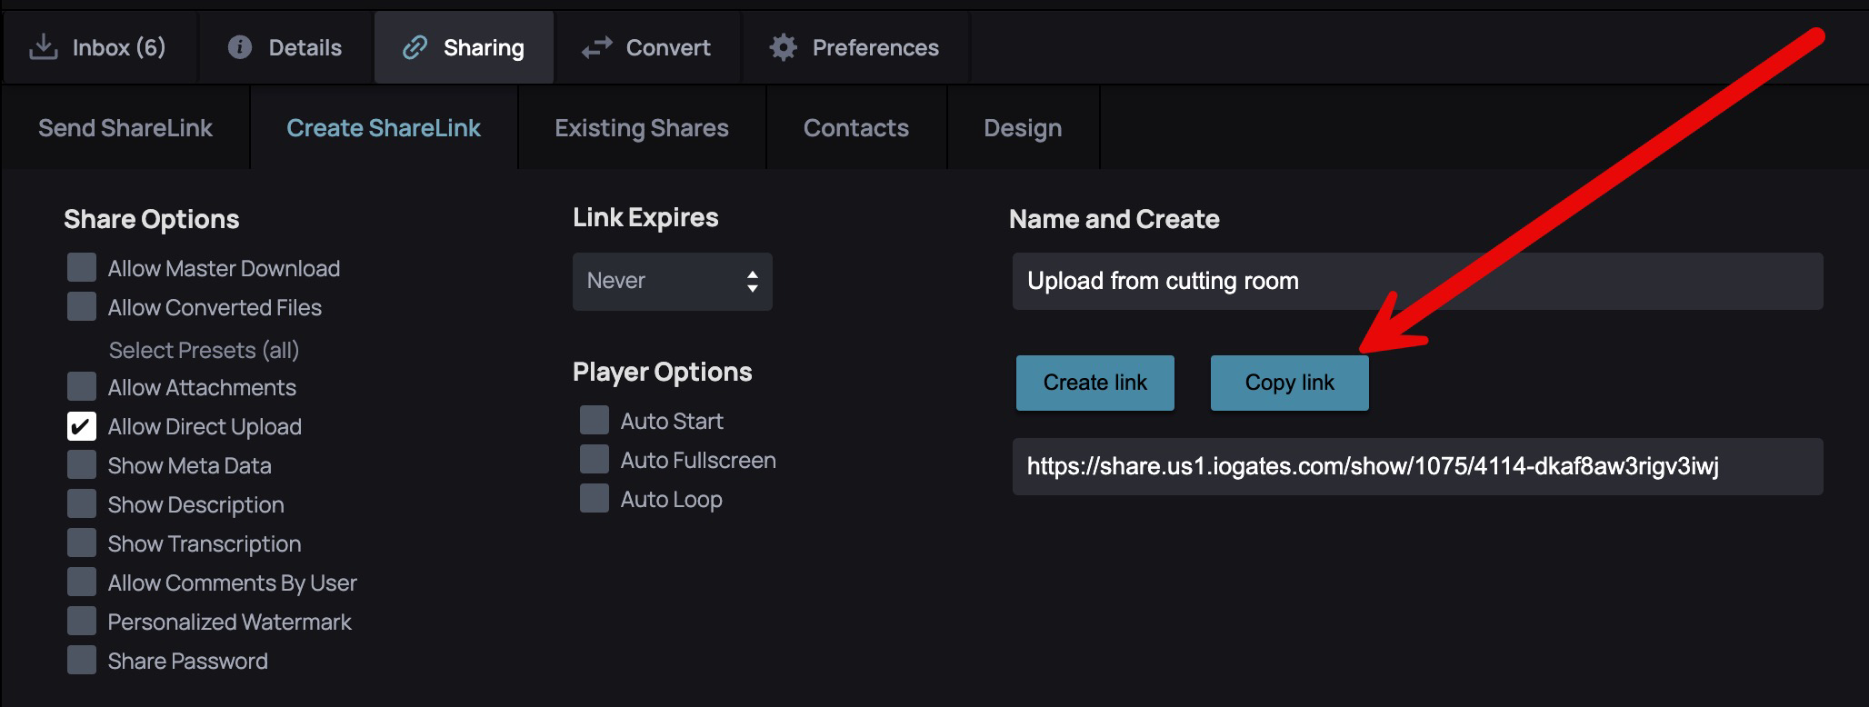Screen dimensions: 1869x707
Task: Check the Auto Loop box
Action: coord(595,499)
